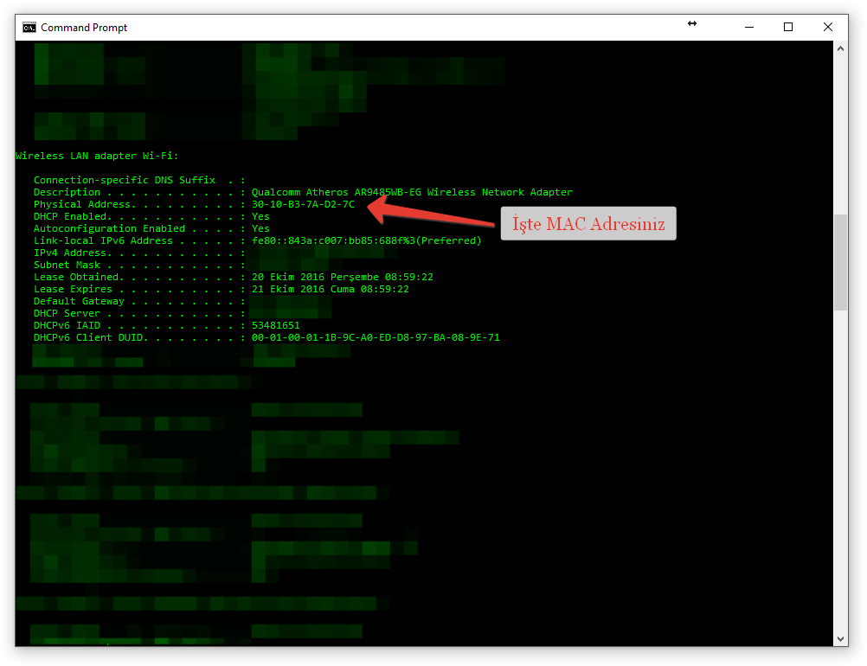Click the vertical scrollbar thumb
Image resolution: width=867 pixels, height=666 pixels.
[841, 262]
